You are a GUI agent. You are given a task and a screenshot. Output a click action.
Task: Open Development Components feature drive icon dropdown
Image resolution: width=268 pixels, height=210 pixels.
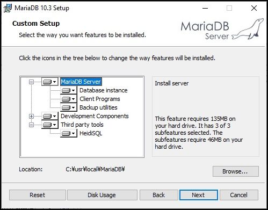tap(50, 116)
